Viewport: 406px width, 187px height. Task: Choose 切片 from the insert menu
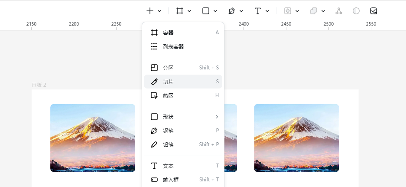click(183, 82)
